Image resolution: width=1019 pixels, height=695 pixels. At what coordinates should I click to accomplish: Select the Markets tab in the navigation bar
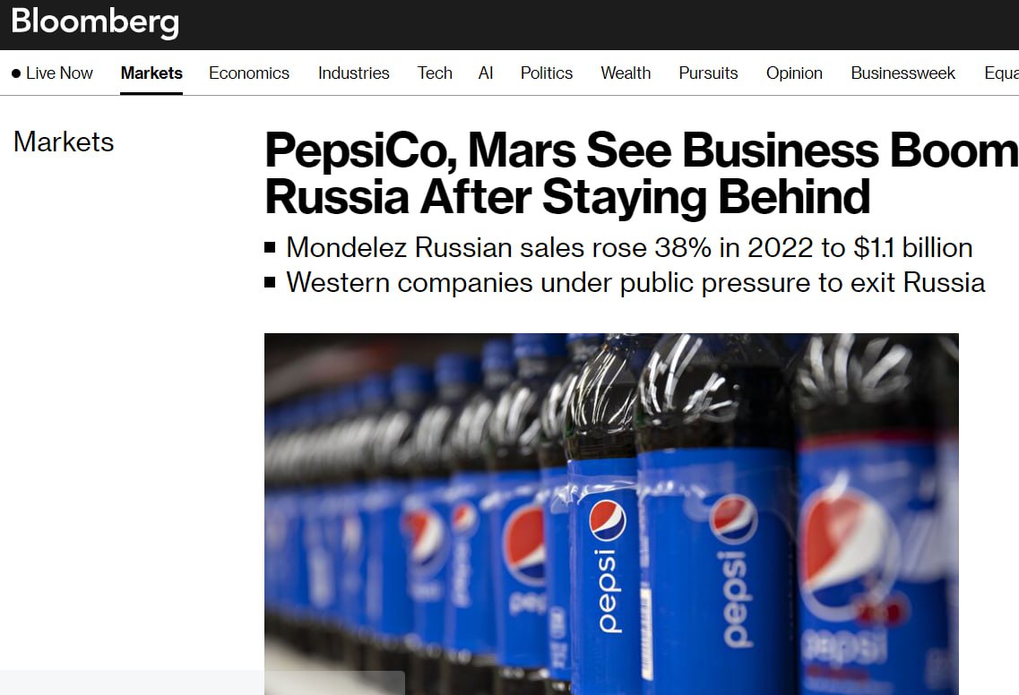[x=151, y=73]
